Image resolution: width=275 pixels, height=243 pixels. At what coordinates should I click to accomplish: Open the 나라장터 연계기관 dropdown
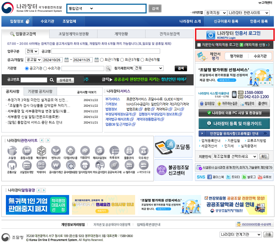click(240, 234)
